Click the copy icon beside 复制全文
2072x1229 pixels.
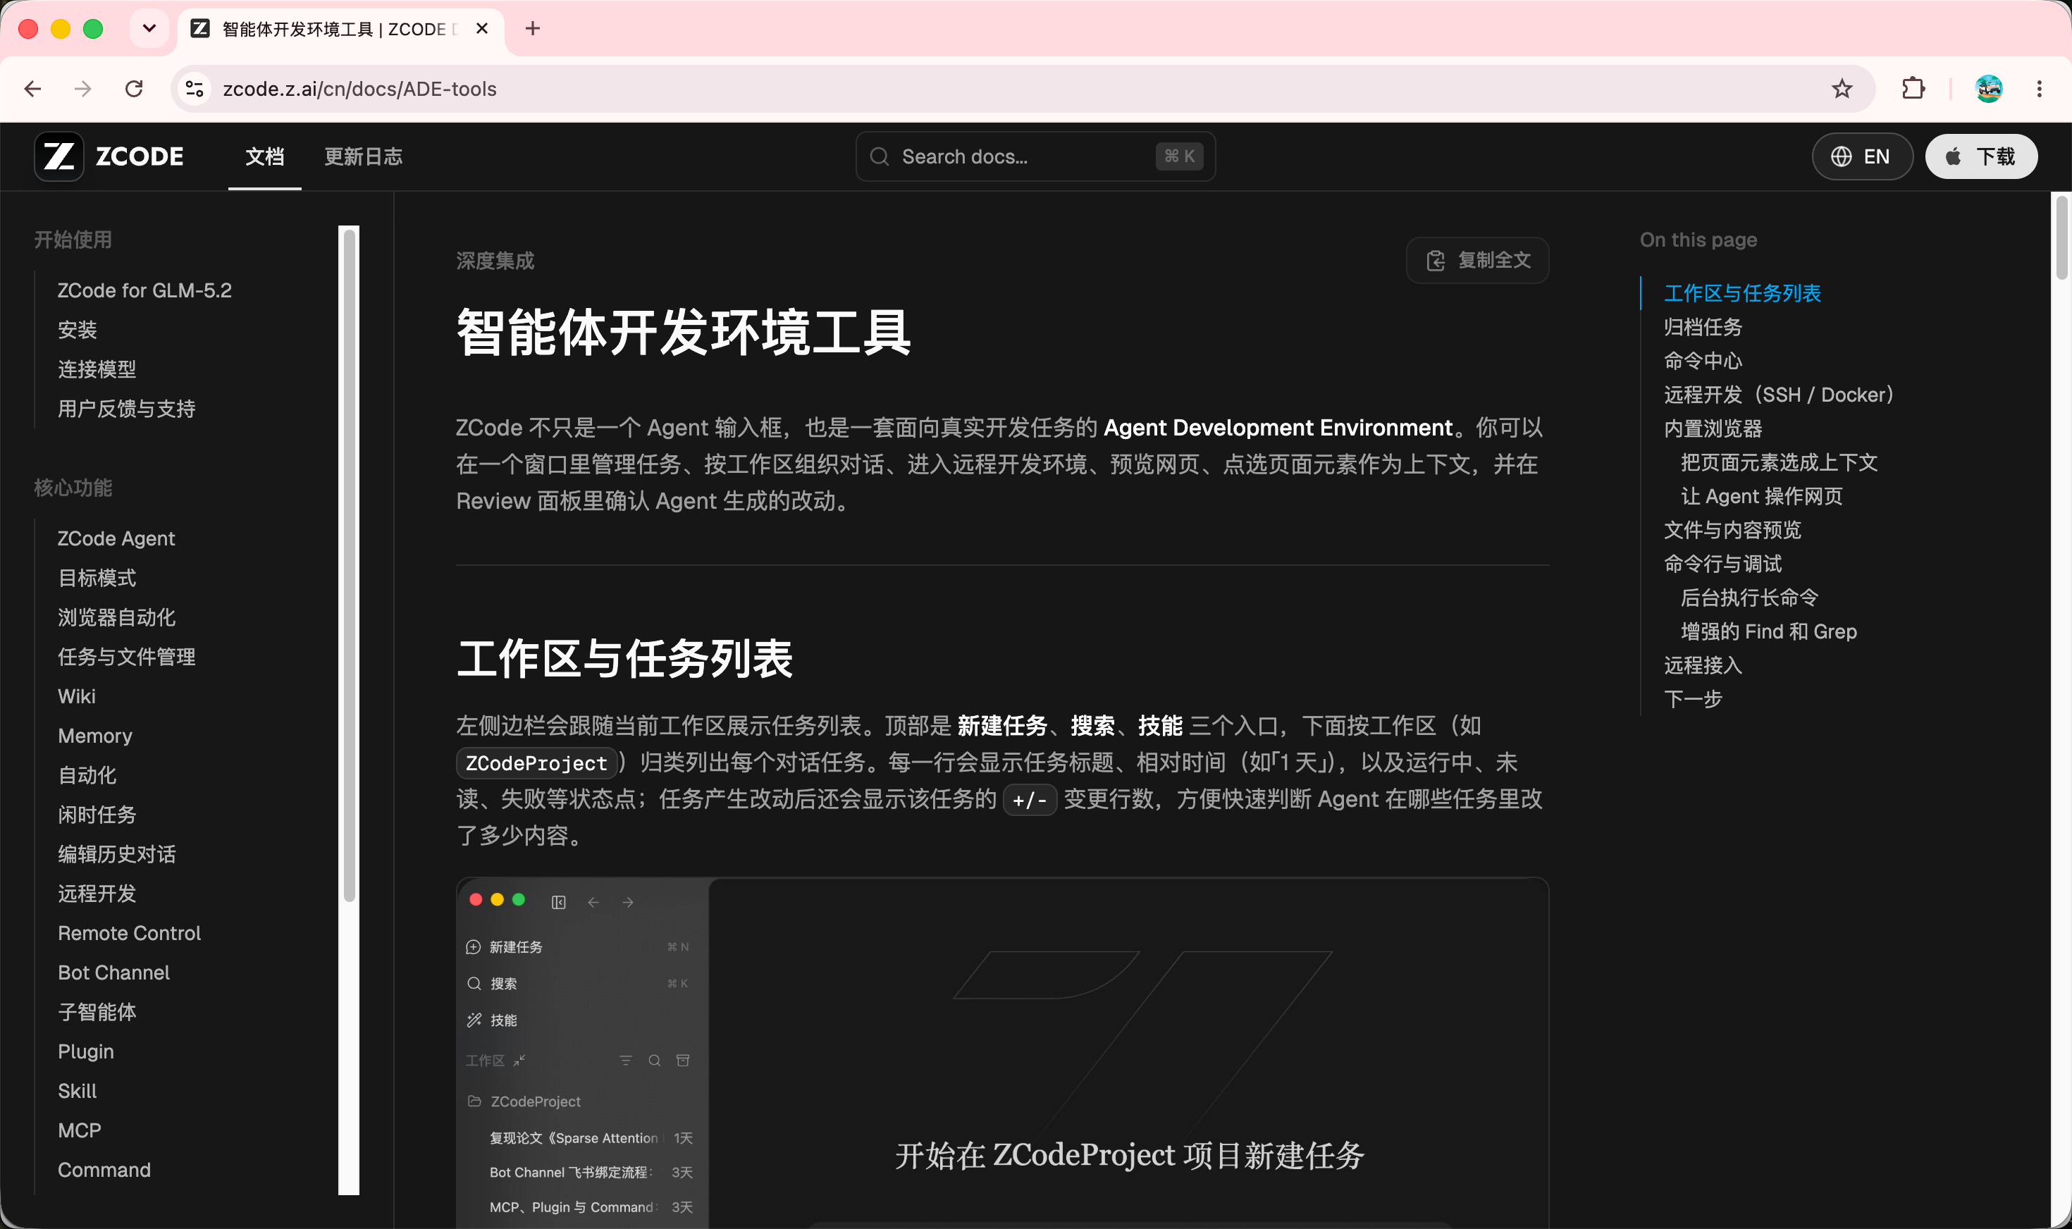coord(1435,261)
